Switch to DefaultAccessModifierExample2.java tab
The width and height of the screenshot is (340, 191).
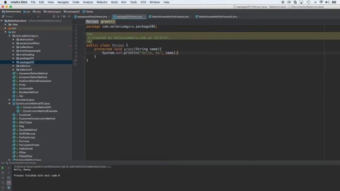click(x=218, y=16)
